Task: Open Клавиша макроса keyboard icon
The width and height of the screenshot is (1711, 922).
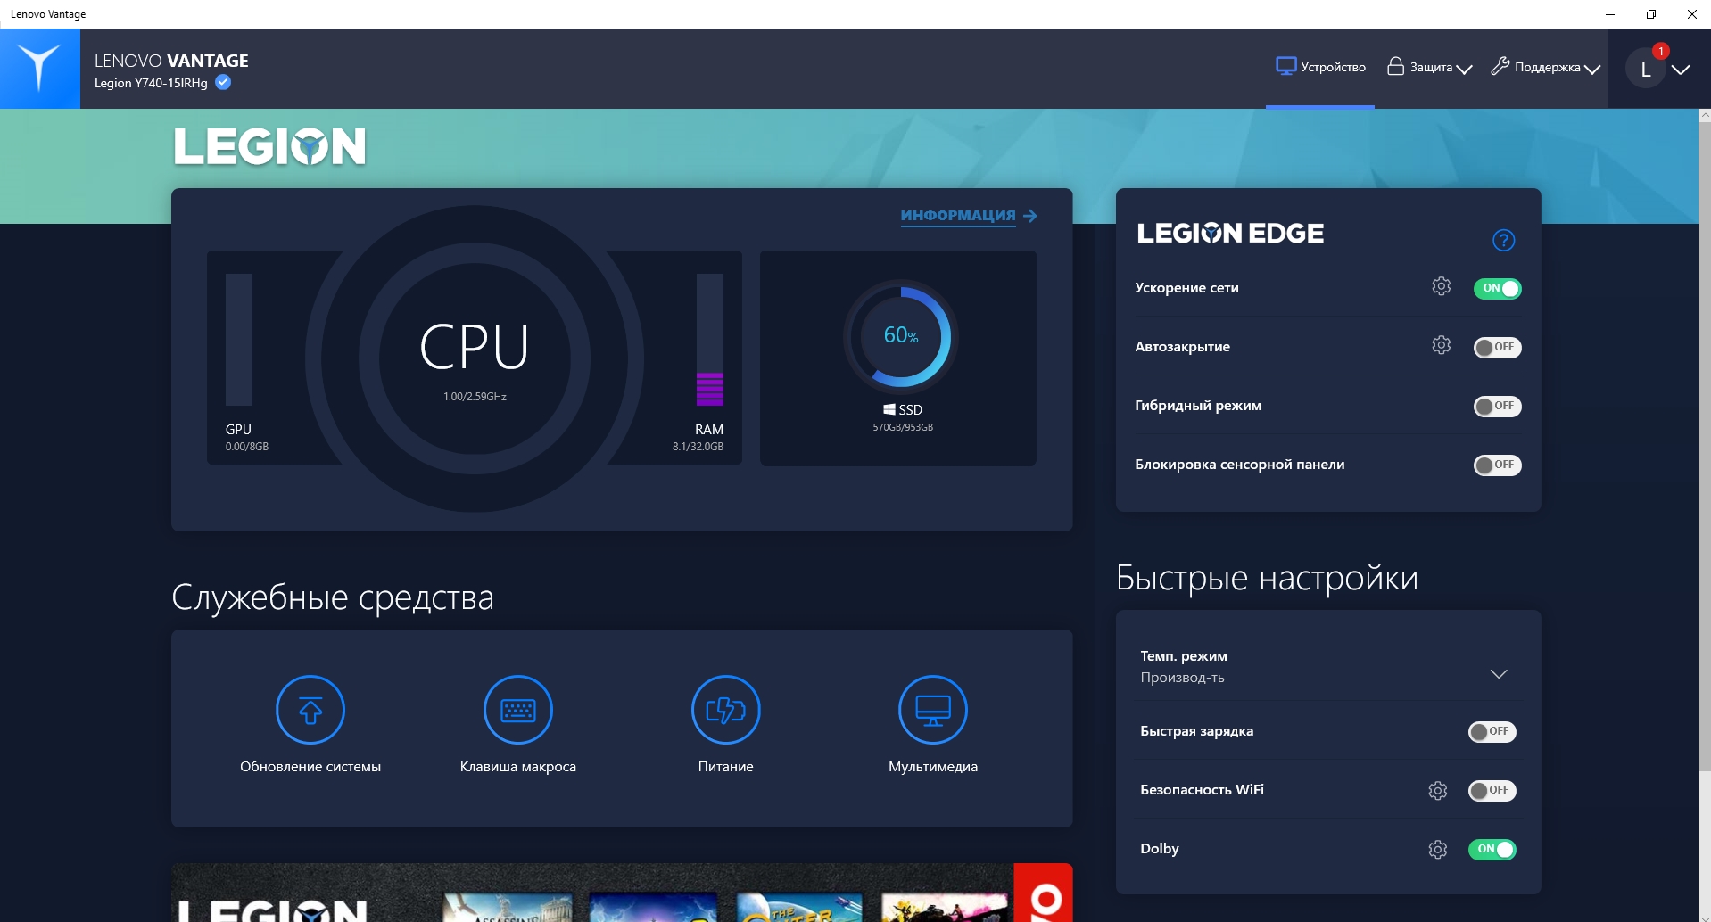Action: [518, 710]
